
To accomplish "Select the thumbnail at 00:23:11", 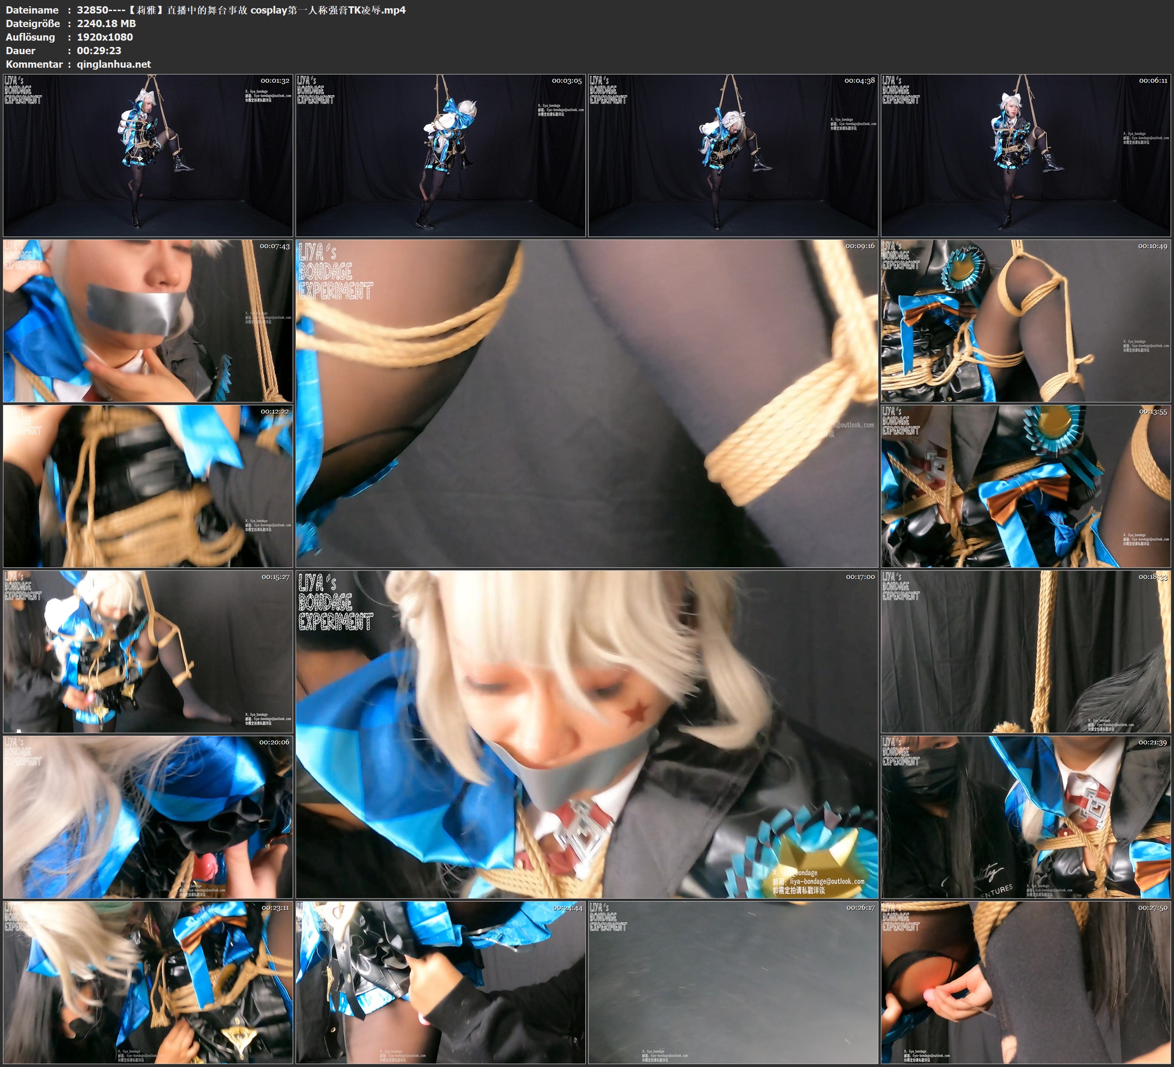I will click(148, 982).
